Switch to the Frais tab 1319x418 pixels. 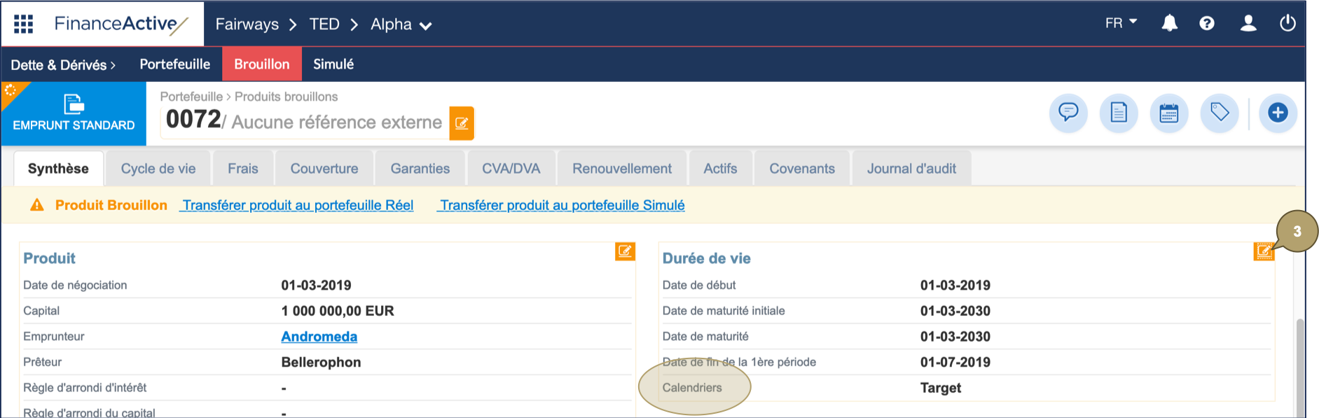243,169
